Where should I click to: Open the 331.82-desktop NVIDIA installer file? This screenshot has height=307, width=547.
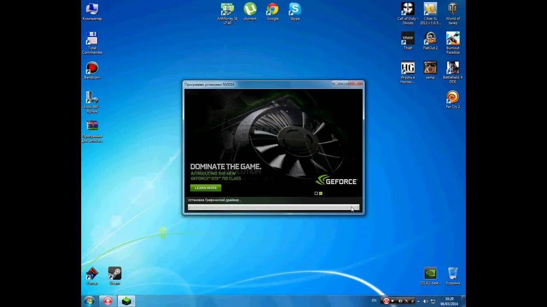point(430,276)
